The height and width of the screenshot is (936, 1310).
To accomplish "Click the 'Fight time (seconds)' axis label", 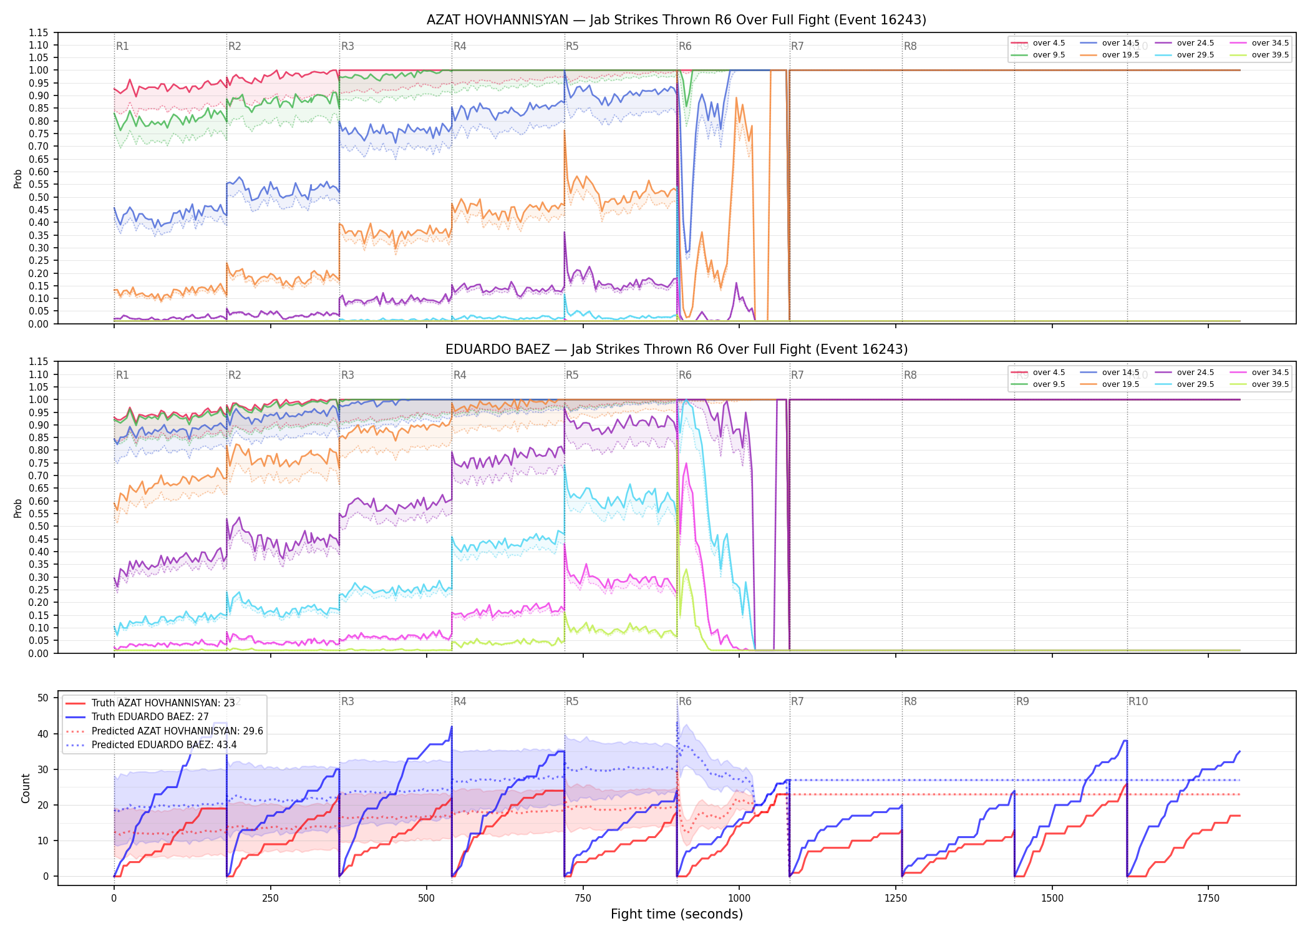I will click(677, 914).
